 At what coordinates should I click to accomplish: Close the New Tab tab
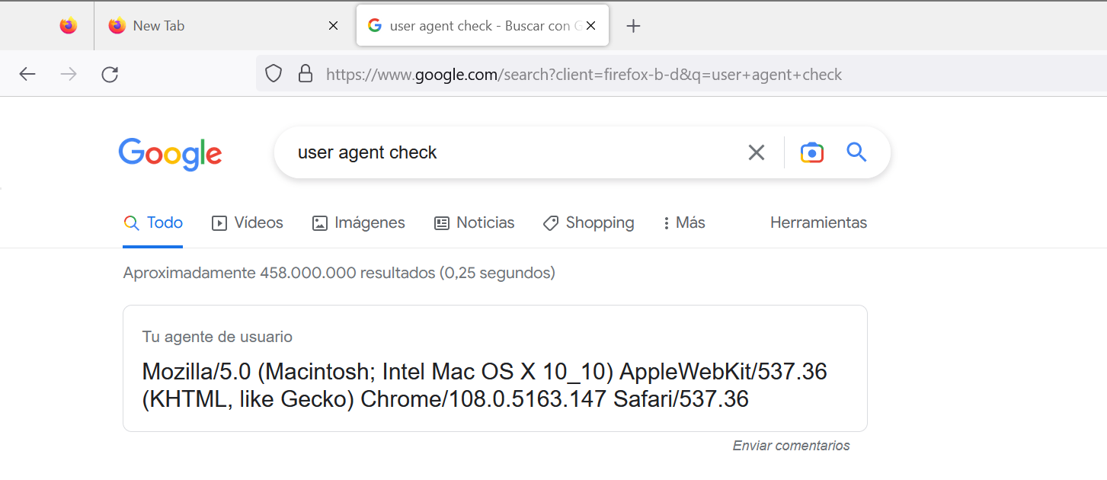coord(333,26)
